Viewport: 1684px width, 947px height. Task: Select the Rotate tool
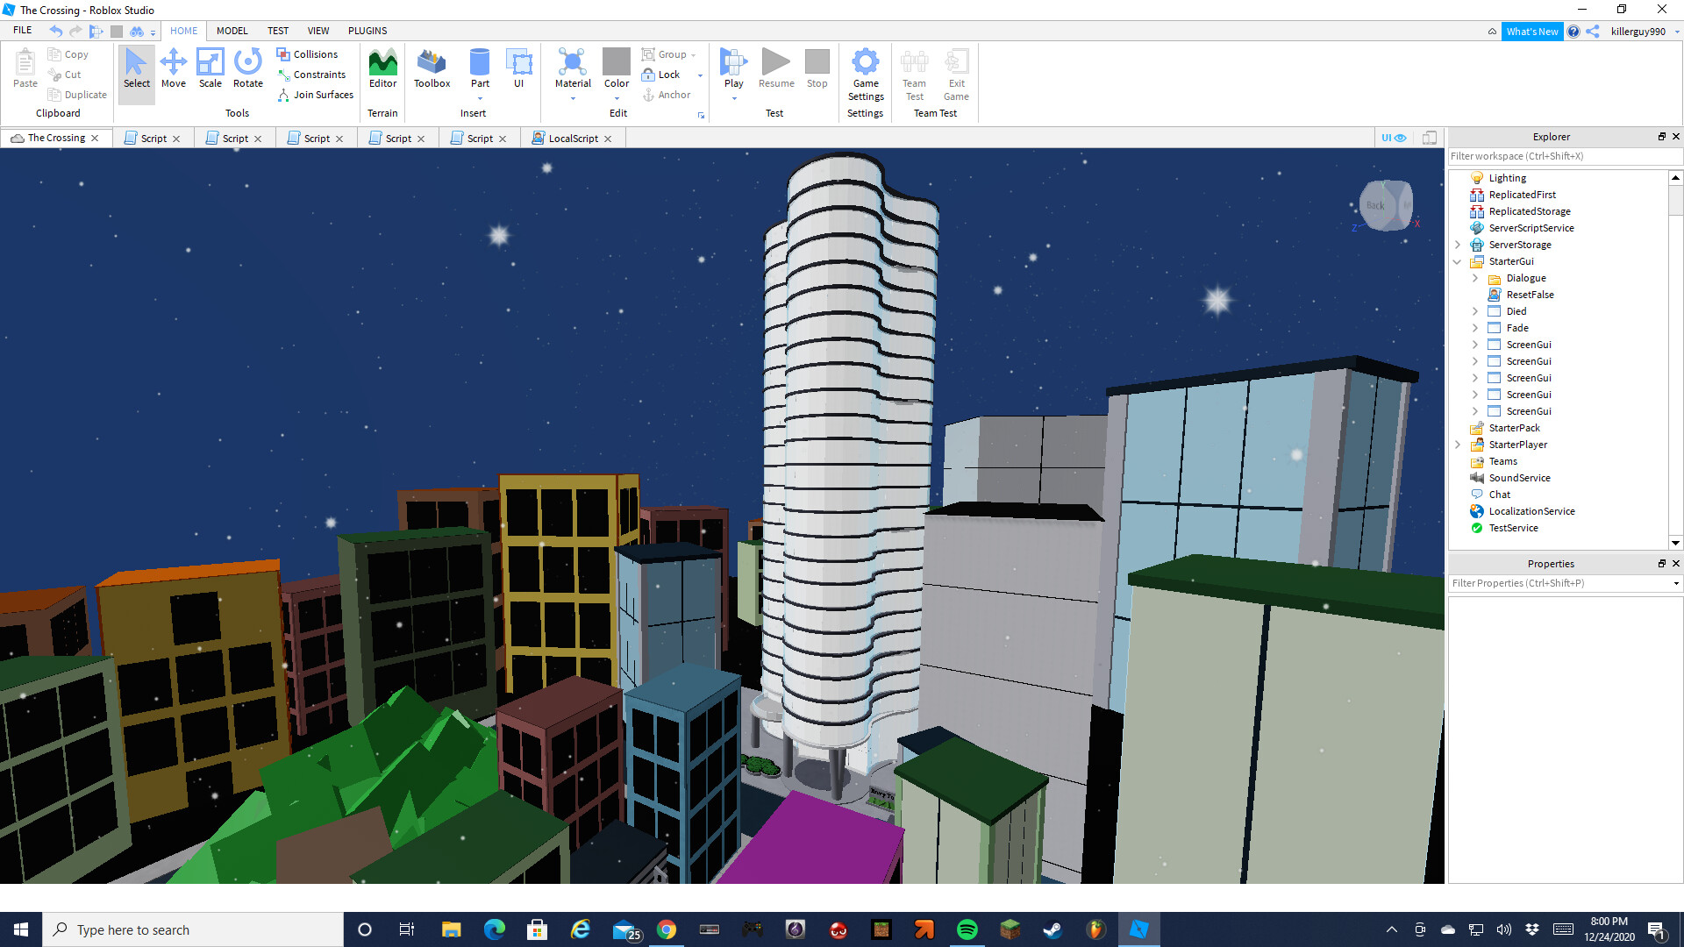(248, 68)
